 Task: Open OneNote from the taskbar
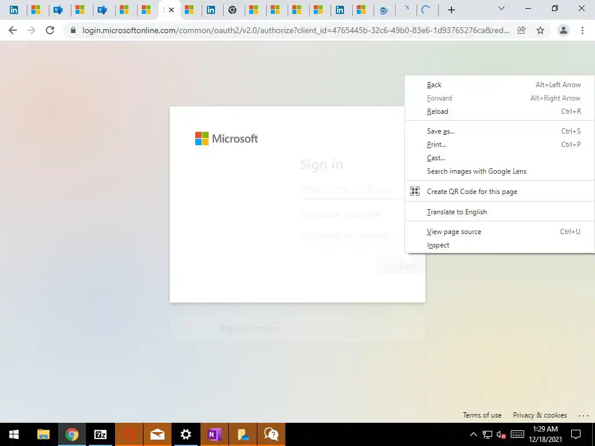pyautogui.click(x=214, y=434)
